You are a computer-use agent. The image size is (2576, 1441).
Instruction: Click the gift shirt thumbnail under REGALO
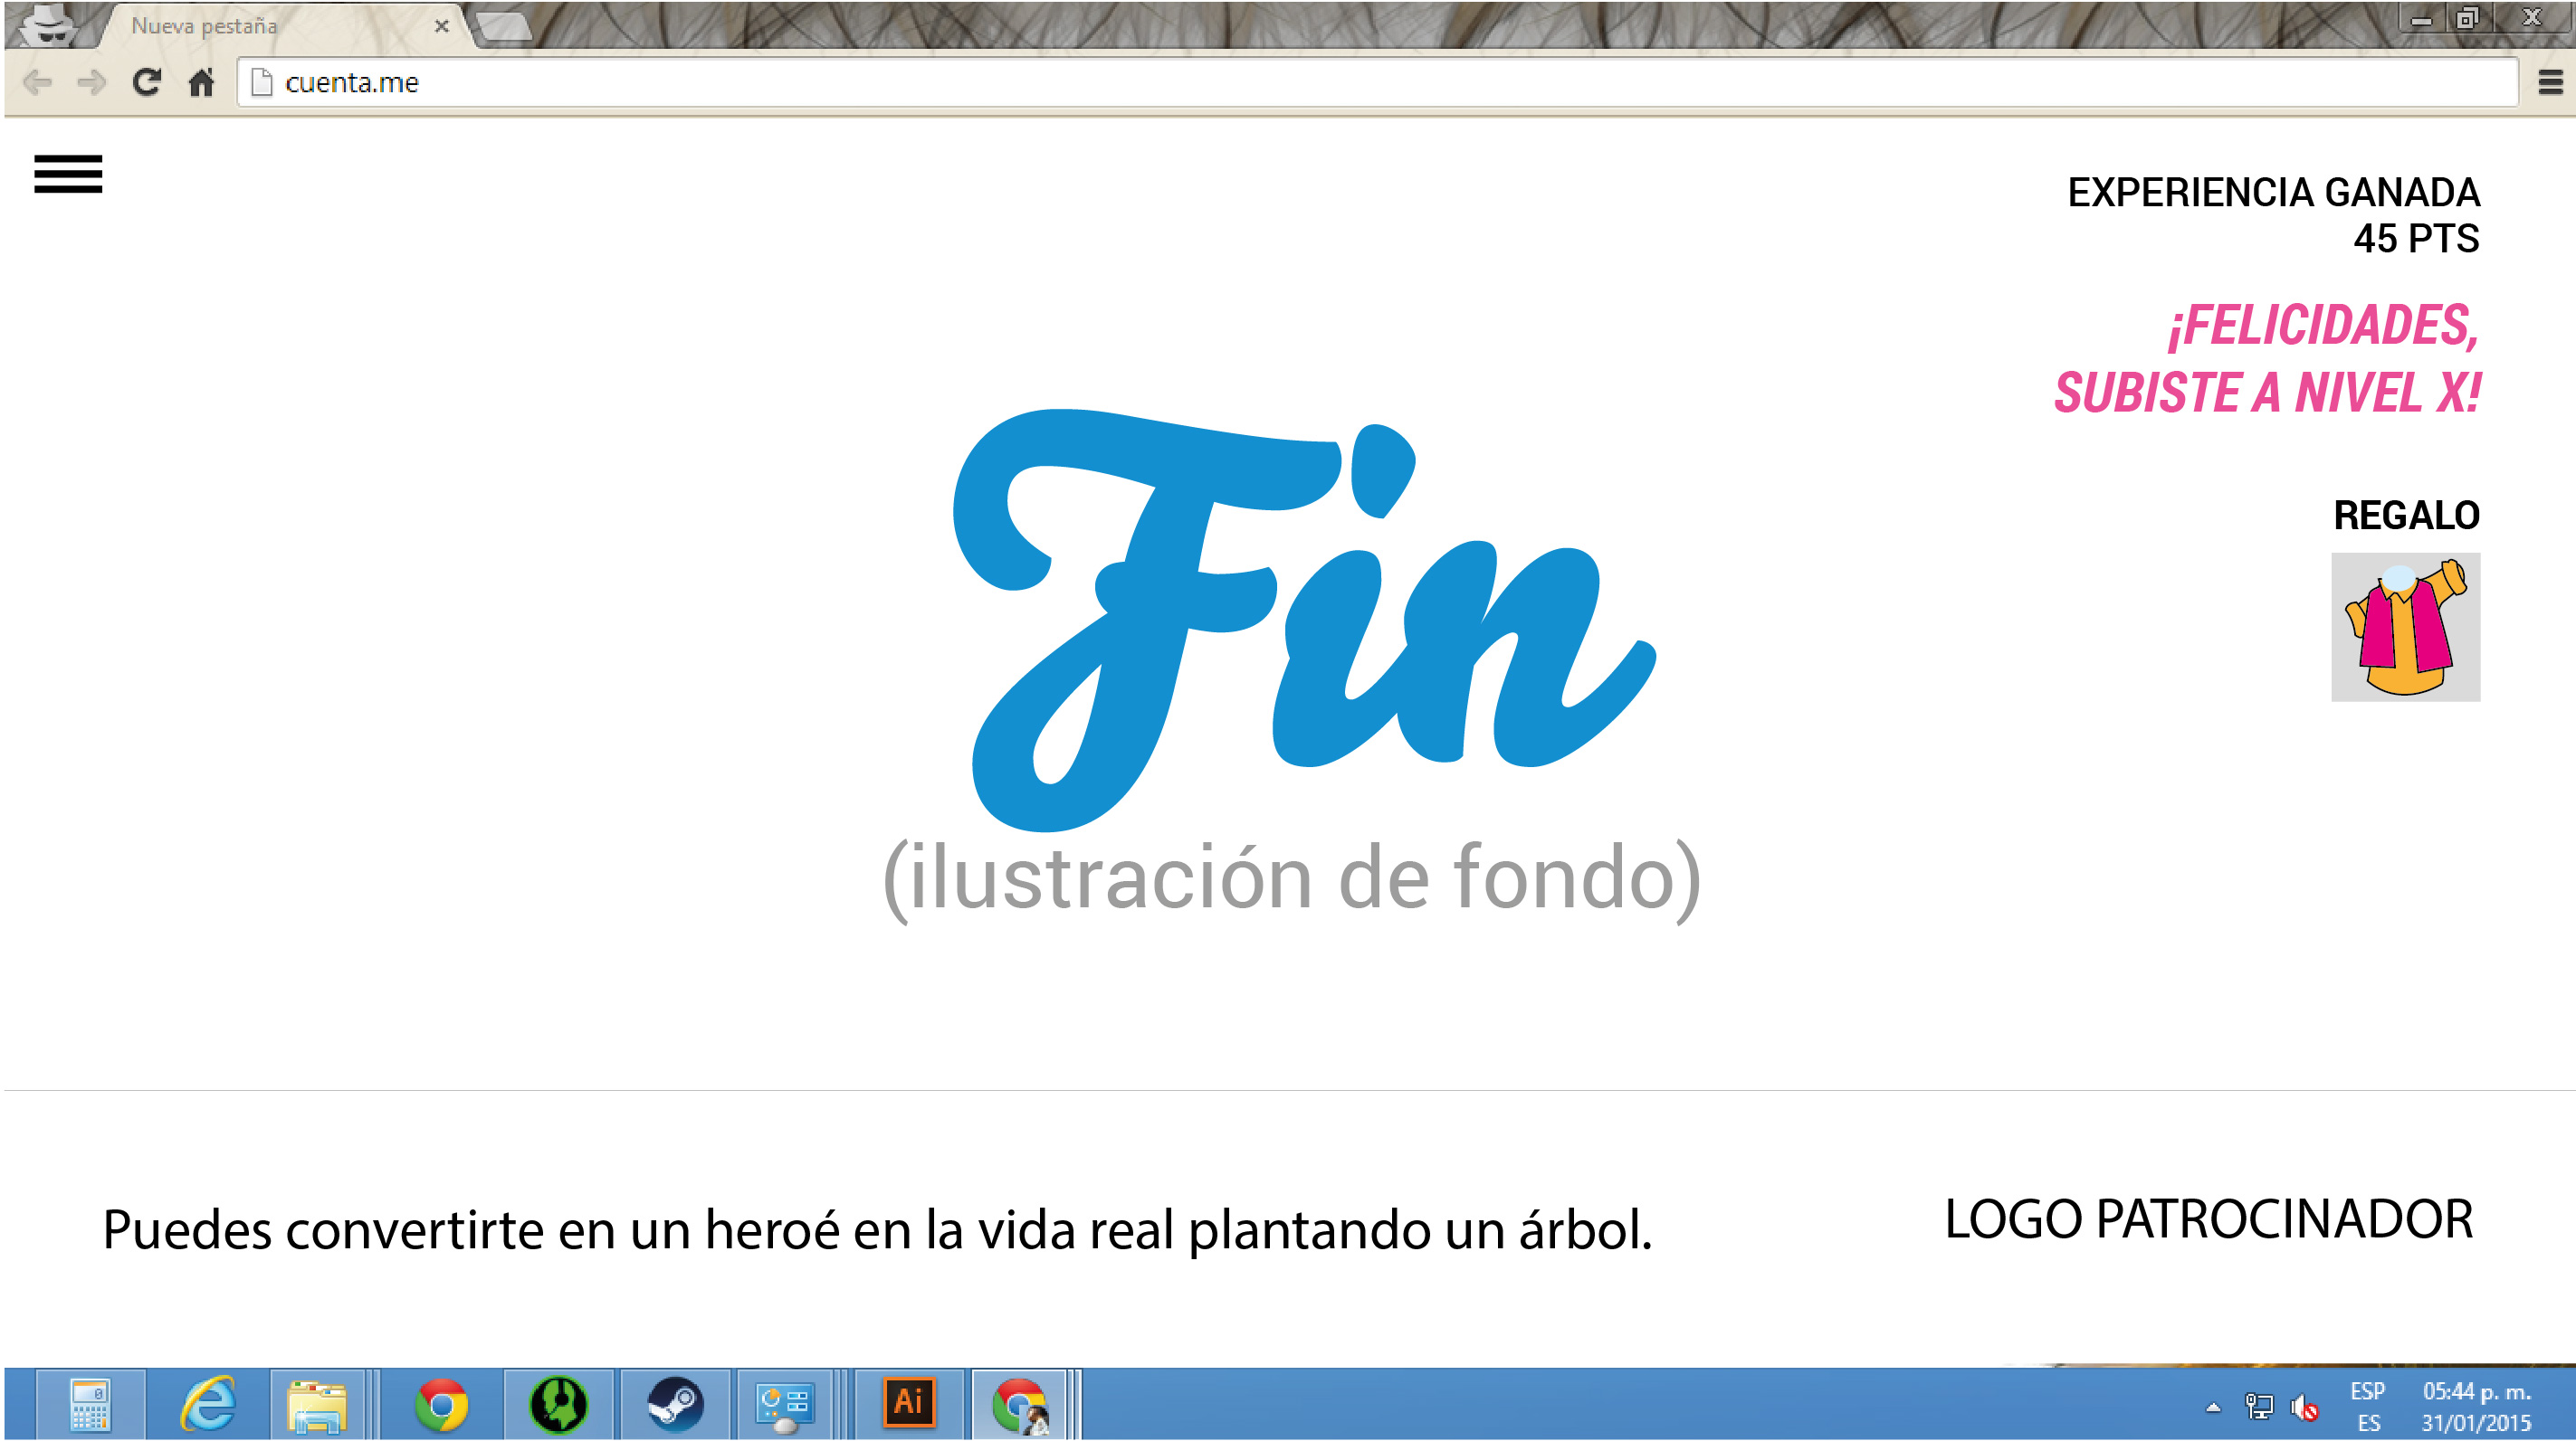coord(2405,627)
